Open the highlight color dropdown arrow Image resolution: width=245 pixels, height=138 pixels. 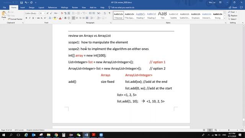(x=57, y=18)
